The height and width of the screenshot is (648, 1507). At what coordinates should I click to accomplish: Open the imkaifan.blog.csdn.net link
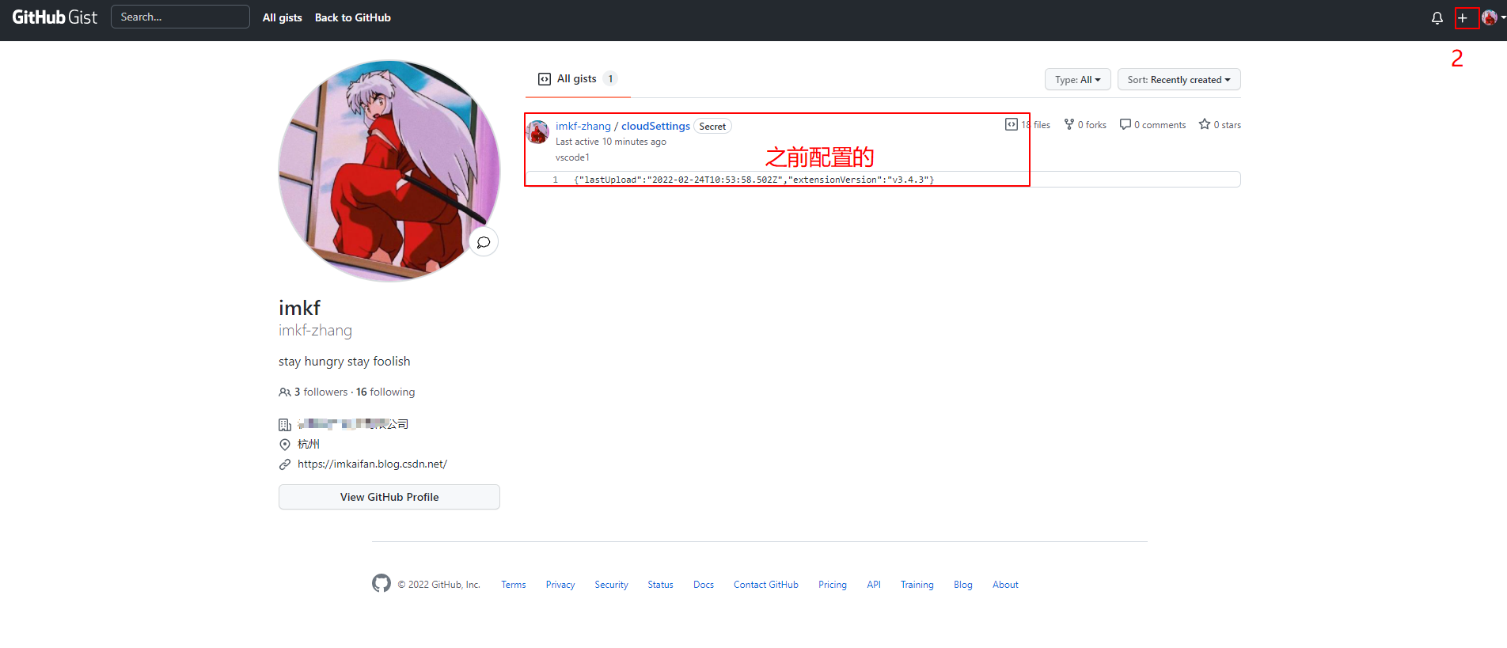pyautogui.click(x=372, y=464)
